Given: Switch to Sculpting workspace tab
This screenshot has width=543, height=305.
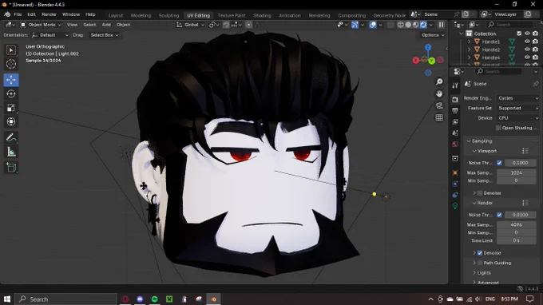Looking at the screenshot, I should click(168, 15).
